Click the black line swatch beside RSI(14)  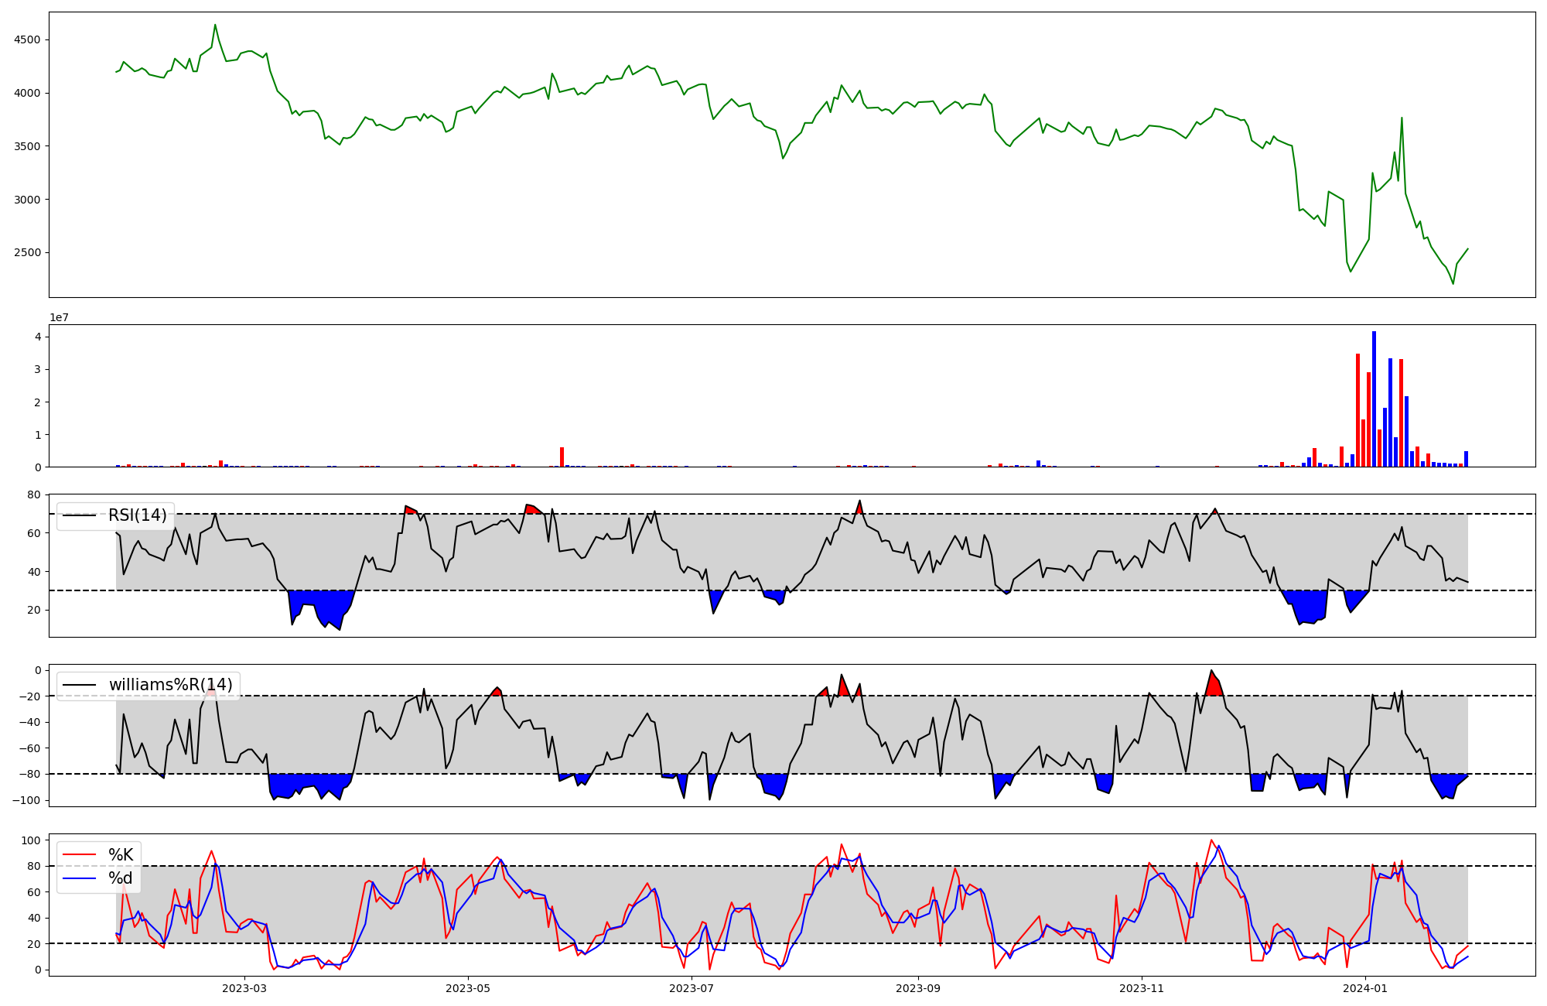click(80, 515)
